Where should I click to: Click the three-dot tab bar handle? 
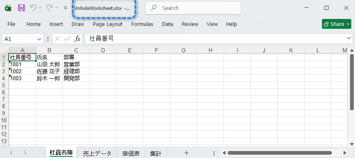[214, 153]
